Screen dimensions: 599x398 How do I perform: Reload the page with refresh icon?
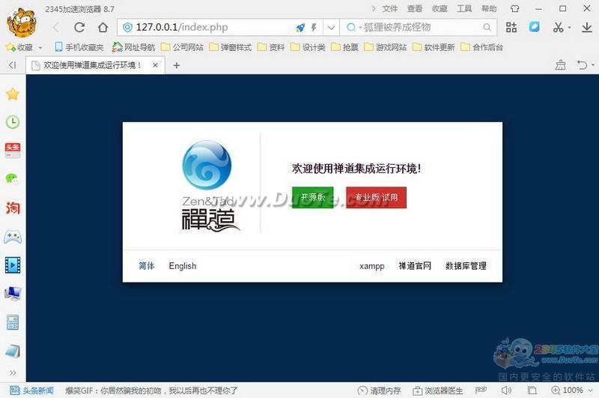[x=79, y=27]
